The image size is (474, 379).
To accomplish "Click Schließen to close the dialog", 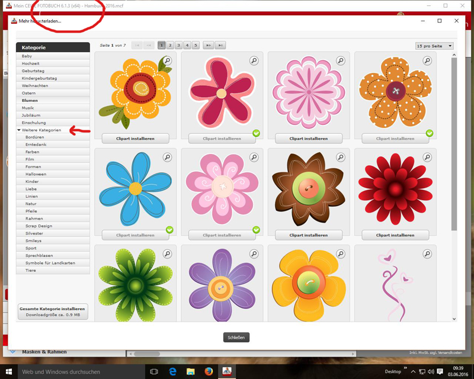I will click(x=236, y=338).
